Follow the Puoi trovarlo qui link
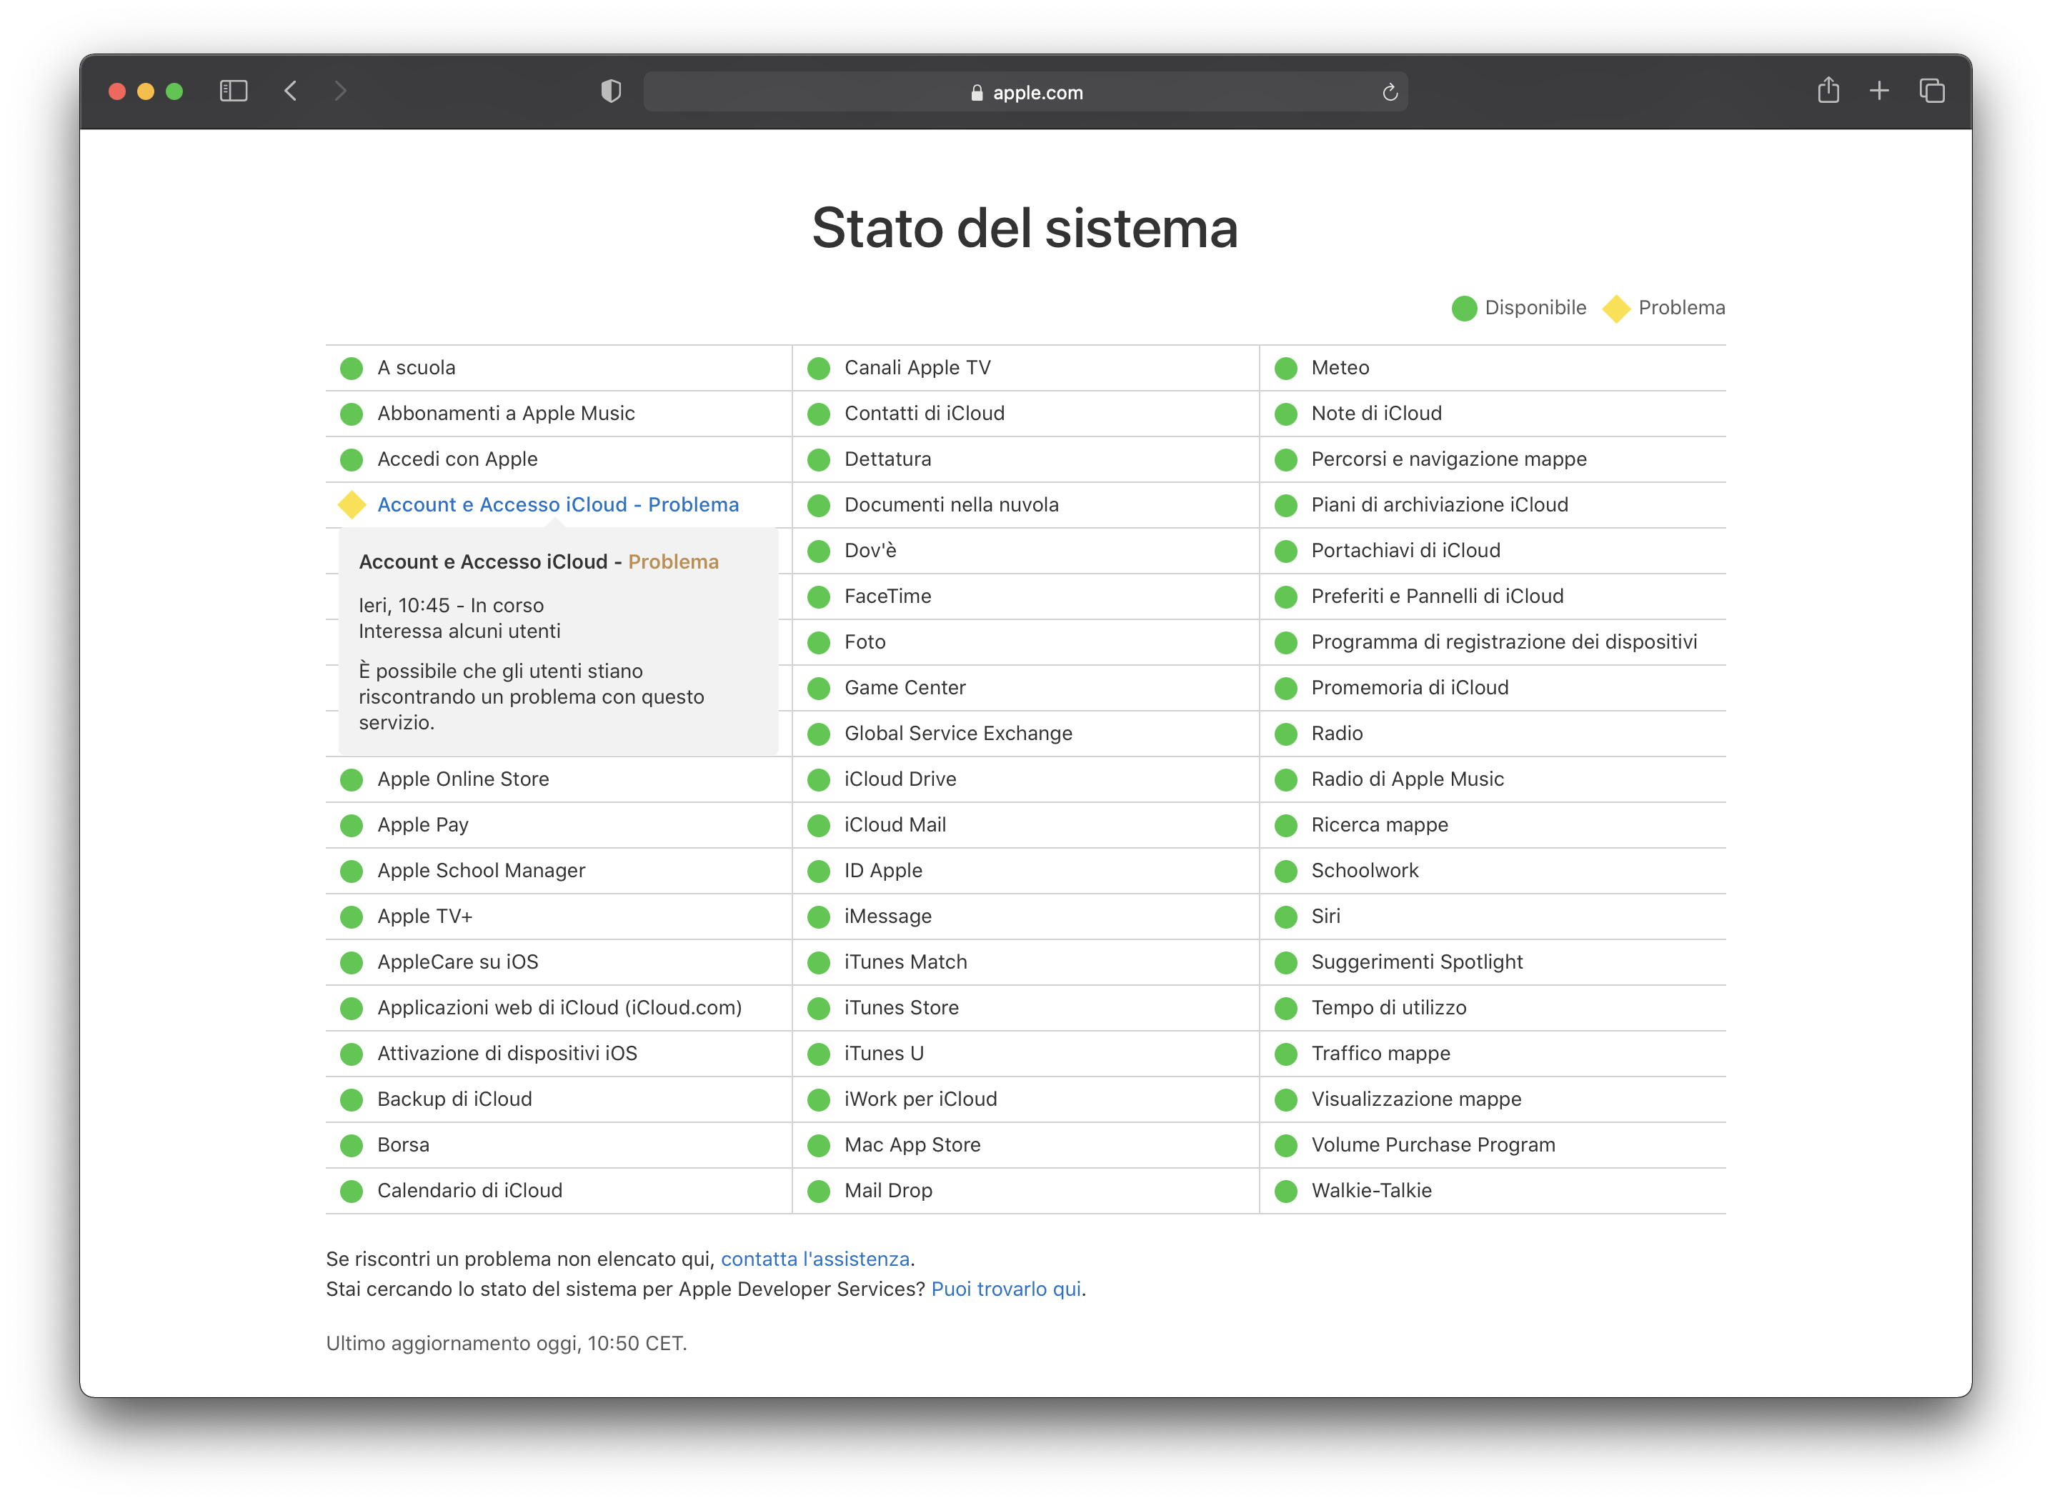Image resolution: width=2052 pixels, height=1503 pixels. coord(1005,1288)
